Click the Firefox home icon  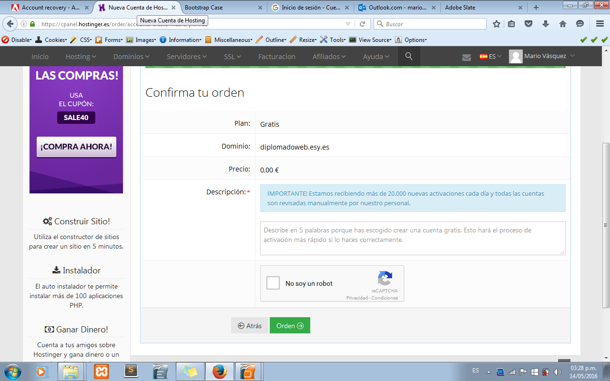pyautogui.click(x=563, y=24)
